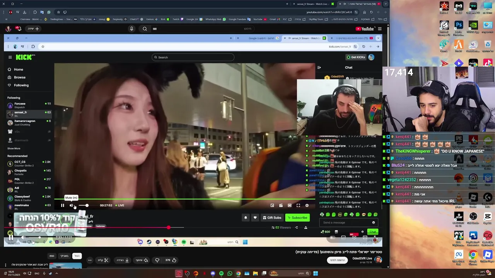Open YouTube share button
The height and width of the screenshot is (278, 495).
coord(142,260)
